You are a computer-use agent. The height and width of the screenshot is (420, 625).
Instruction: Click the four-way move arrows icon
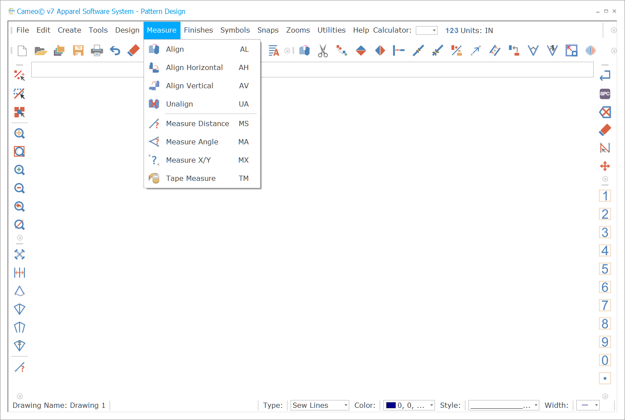[x=605, y=166]
